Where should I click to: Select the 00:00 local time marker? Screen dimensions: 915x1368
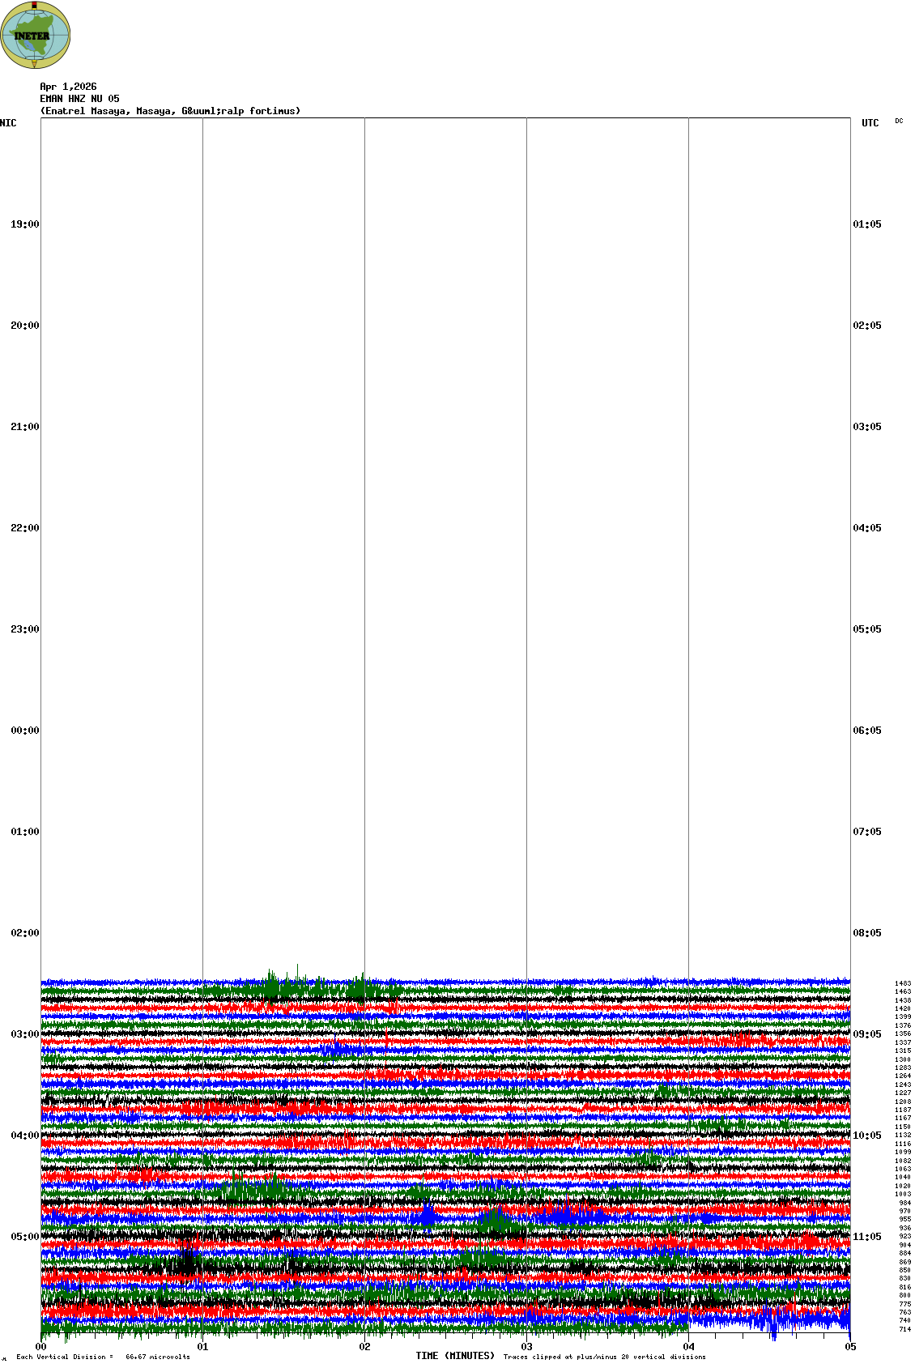click(x=24, y=731)
